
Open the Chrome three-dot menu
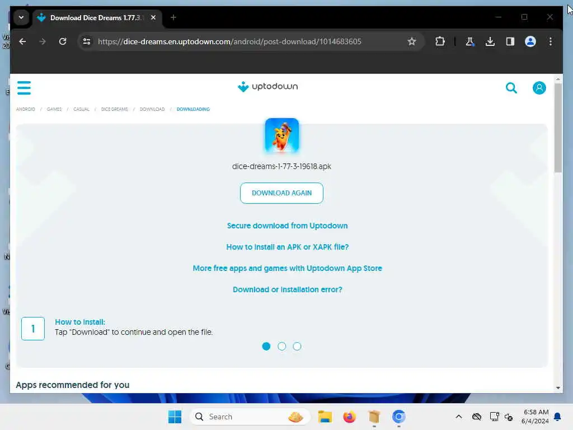(551, 41)
